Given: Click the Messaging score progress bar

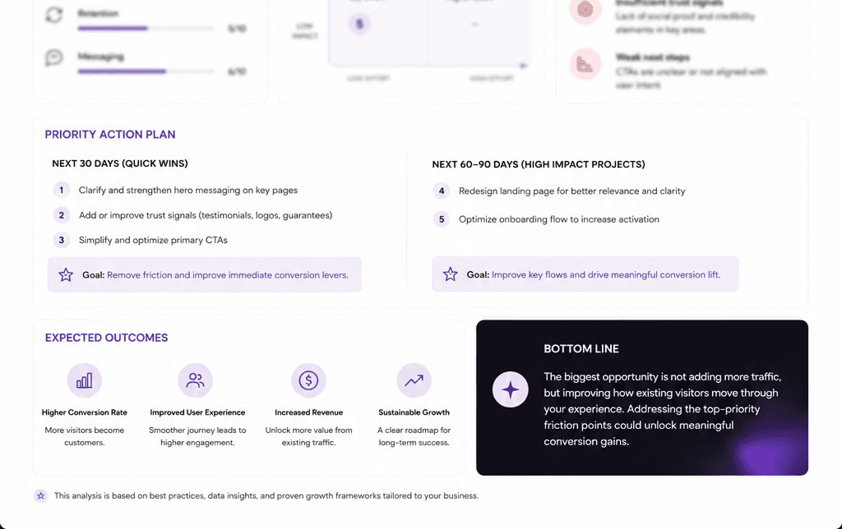Looking at the screenshot, I should pos(146,71).
